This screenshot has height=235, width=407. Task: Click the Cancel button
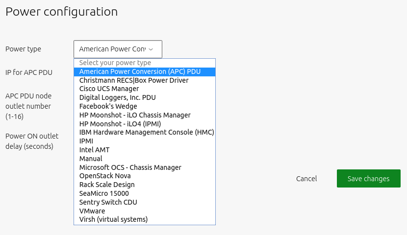(306, 179)
